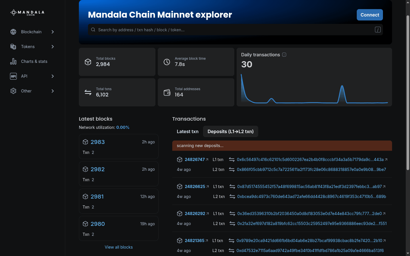Open L2 txn hash 0x866f05cb...9be7
The height and width of the screenshot is (256, 410).
311,170
